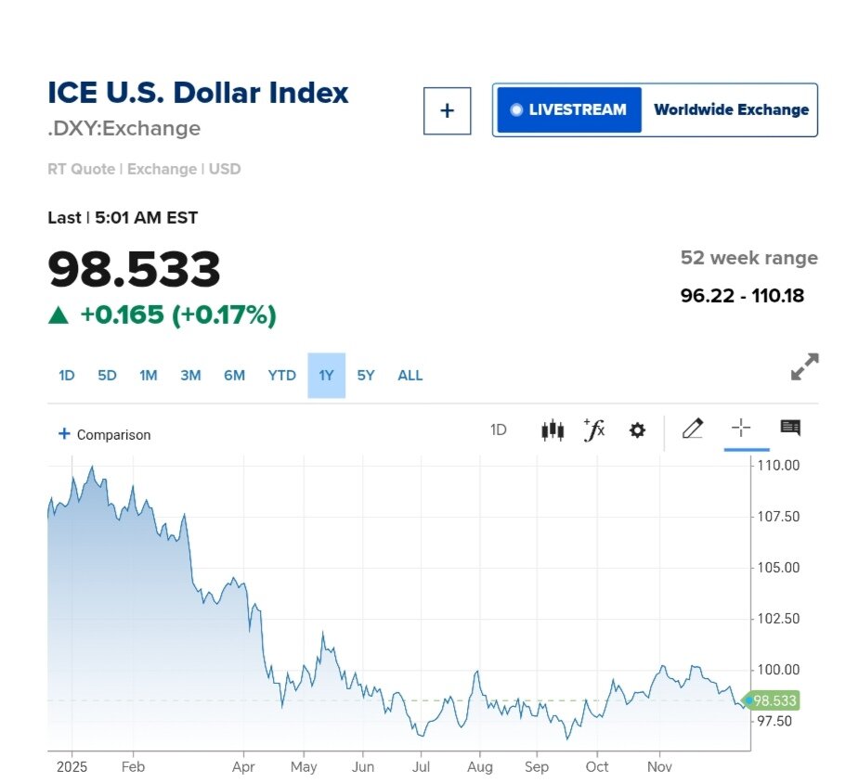
Task: Expand the Comparison symbol selector
Action: pyautogui.click(x=102, y=434)
